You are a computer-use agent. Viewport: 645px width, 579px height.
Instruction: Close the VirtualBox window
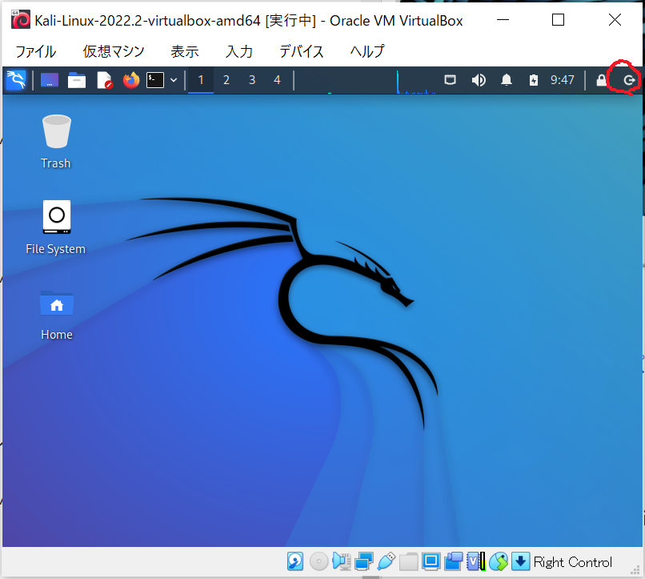pos(615,20)
